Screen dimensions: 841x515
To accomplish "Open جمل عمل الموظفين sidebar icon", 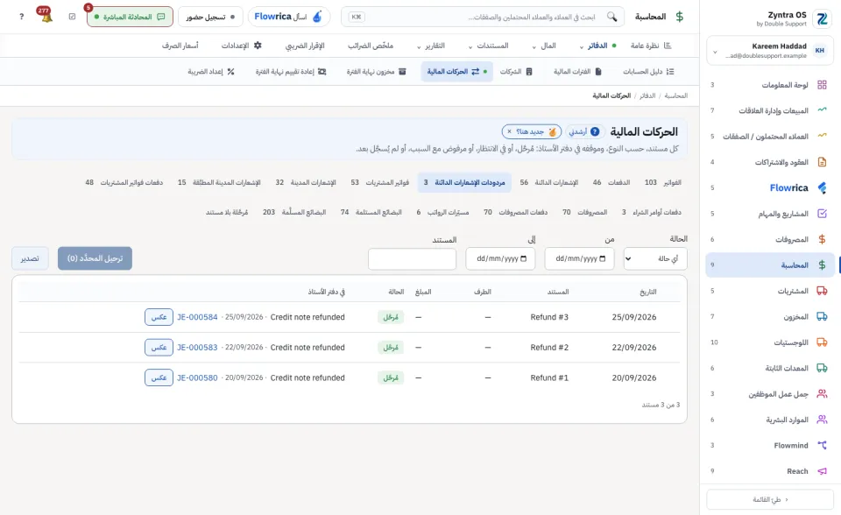I will 822,394.
